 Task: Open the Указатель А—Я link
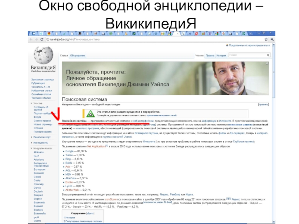[41, 87]
